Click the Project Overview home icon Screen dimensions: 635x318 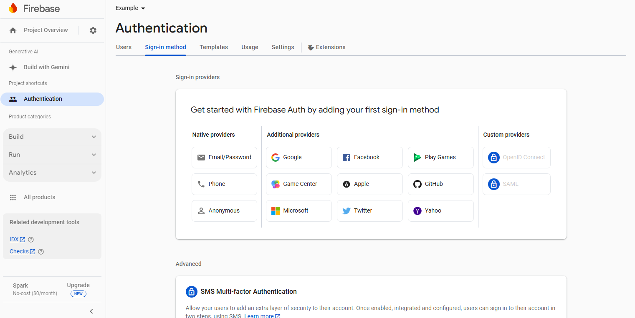(13, 30)
